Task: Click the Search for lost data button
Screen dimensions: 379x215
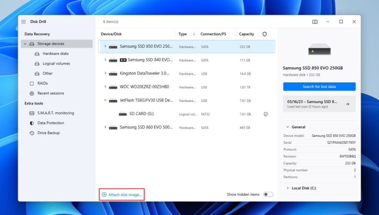Action: 319,86
